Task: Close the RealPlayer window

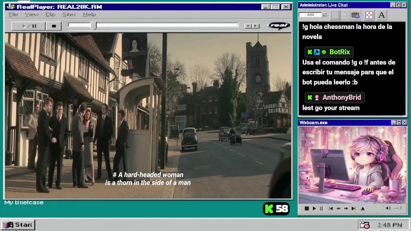Action: tap(286, 7)
